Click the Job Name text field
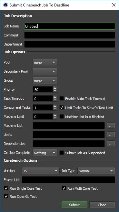This screenshot has height=212, width=119. point(70,26)
